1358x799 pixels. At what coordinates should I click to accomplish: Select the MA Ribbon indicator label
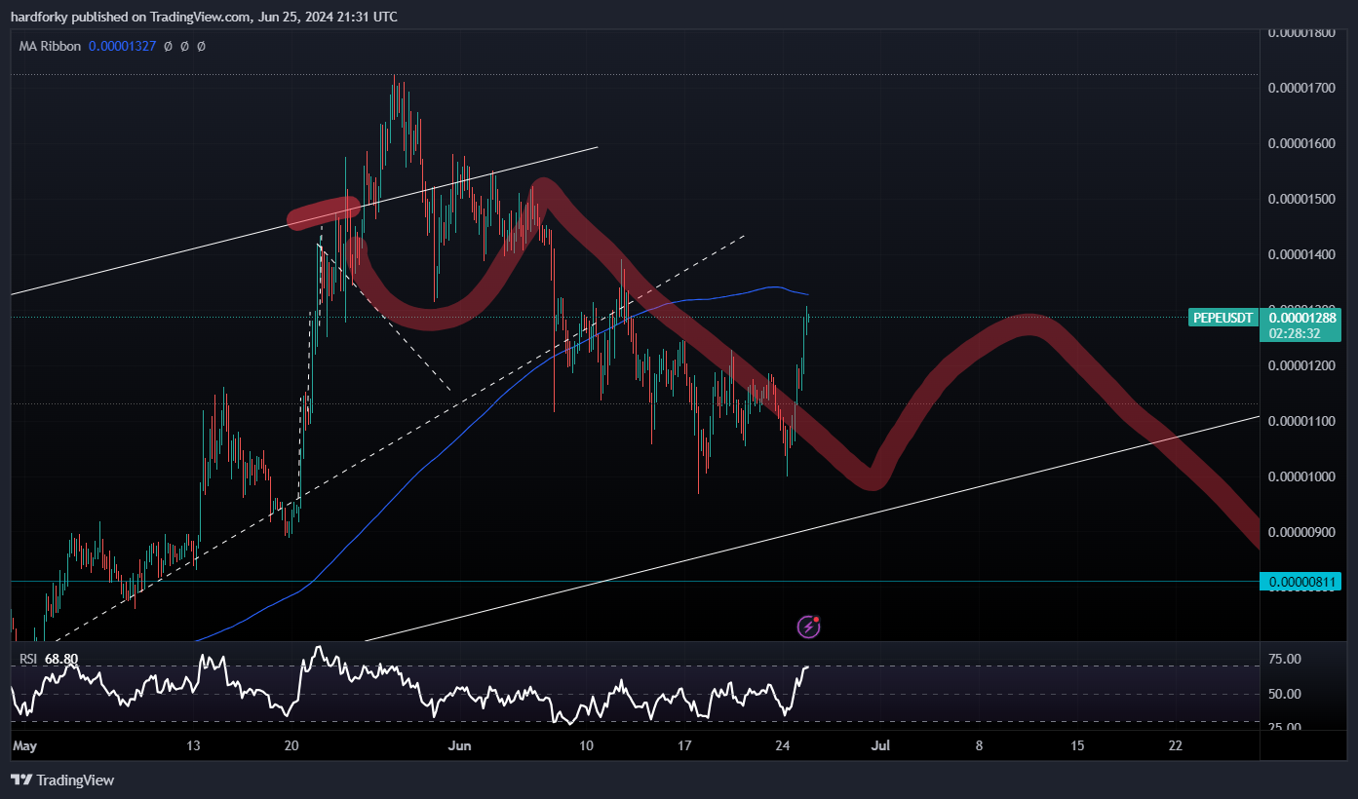[x=50, y=46]
